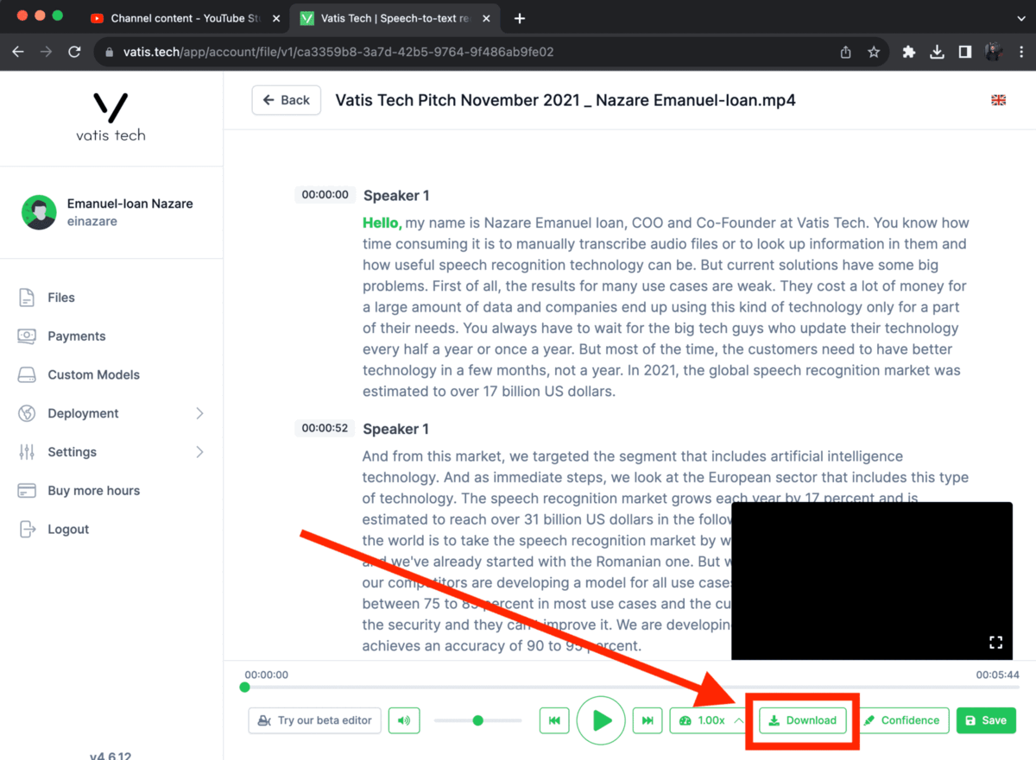Close the YouTube Studio tab
Image resolution: width=1036 pixels, height=760 pixels.
[x=275, y=18]
